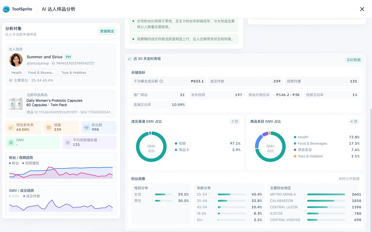
Task: Click the 数据概览 button
Action: tap(107, 31)
